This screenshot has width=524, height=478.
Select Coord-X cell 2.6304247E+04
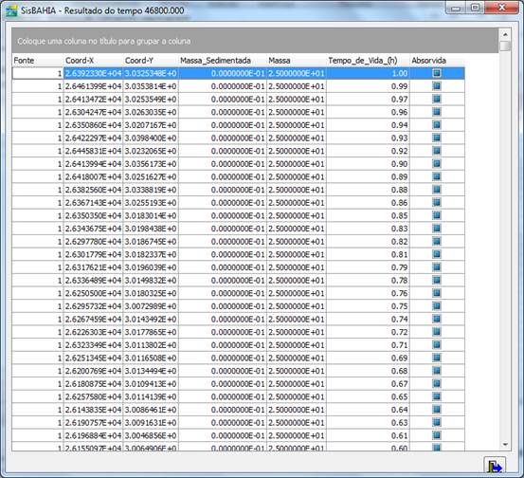tap(93, 112)
